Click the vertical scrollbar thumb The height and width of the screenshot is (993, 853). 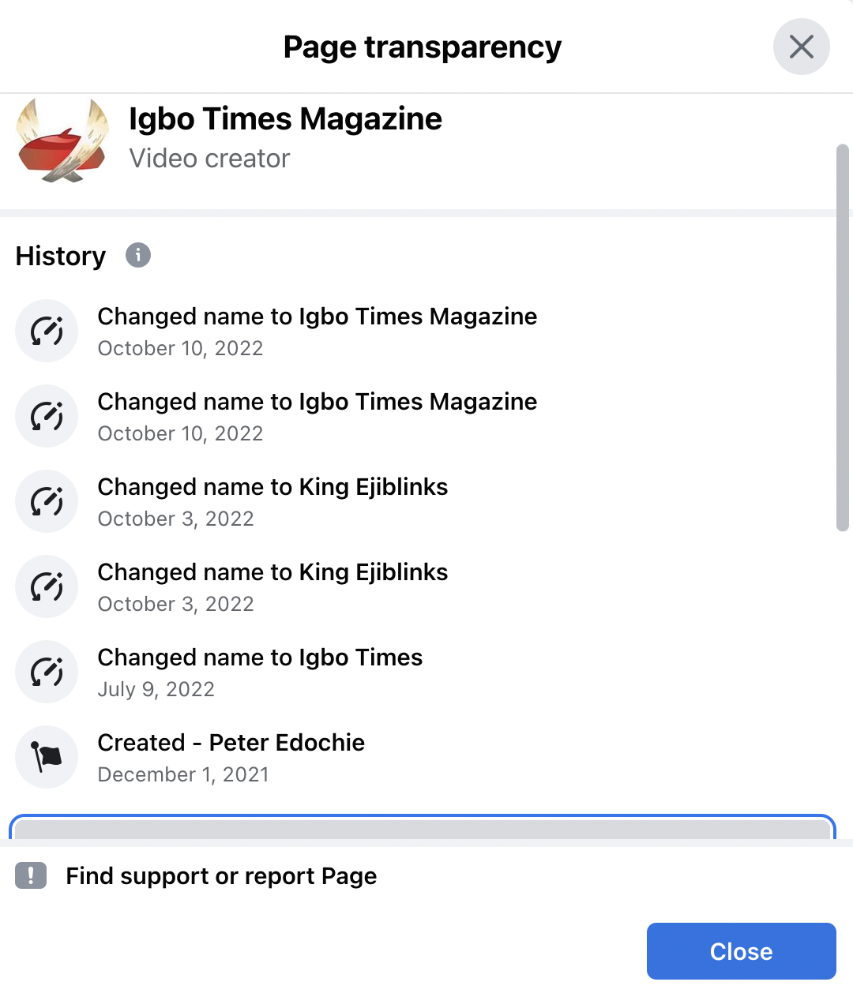(x=843, y=338)
